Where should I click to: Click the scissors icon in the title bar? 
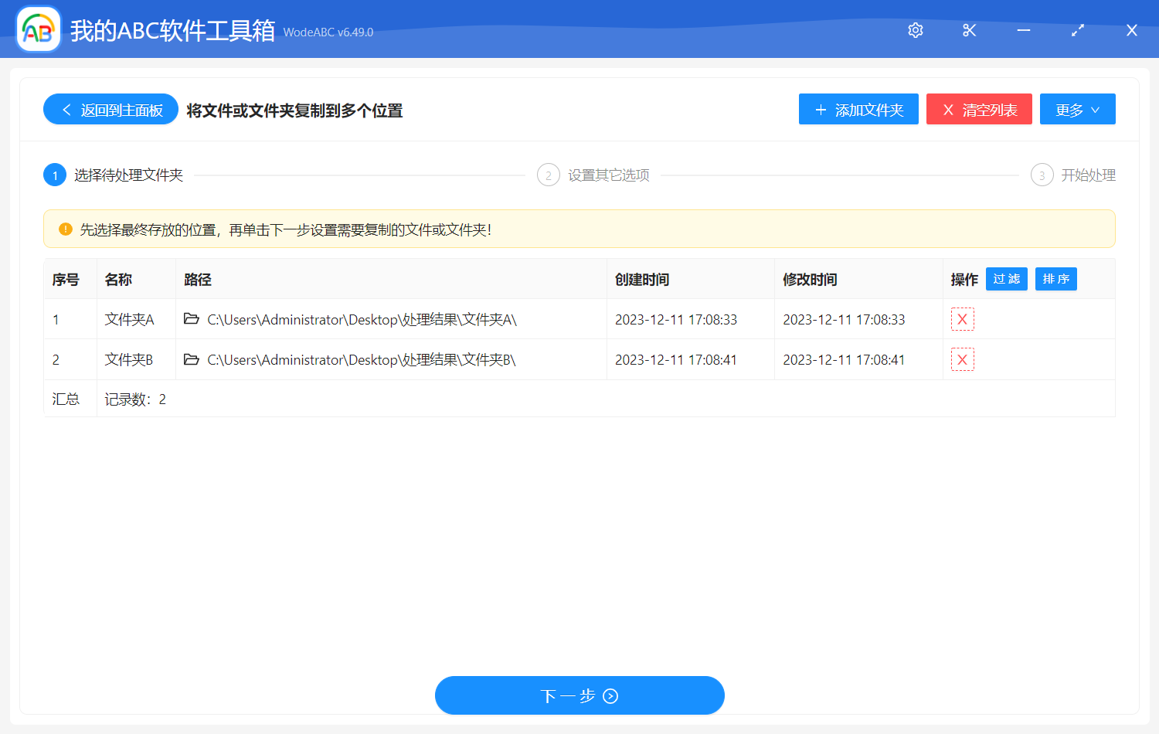click(x=969, y=30)
